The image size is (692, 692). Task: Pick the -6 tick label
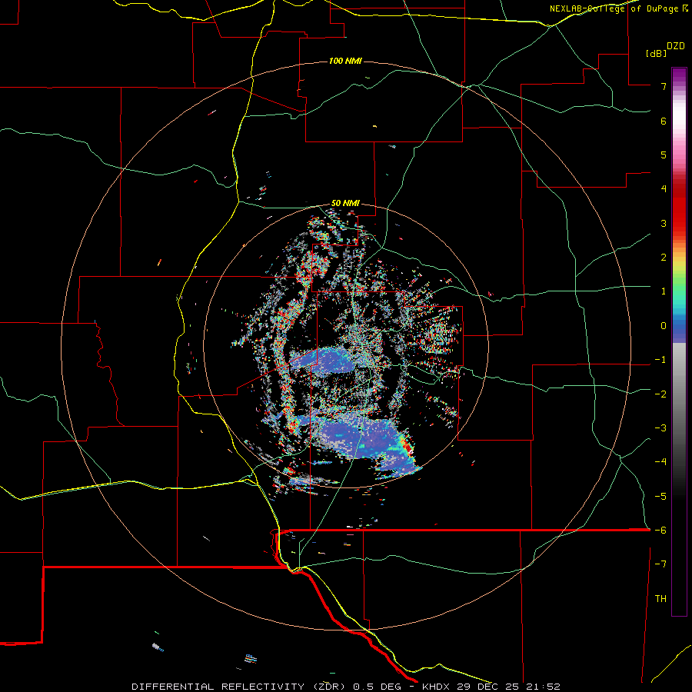[660, 531]
